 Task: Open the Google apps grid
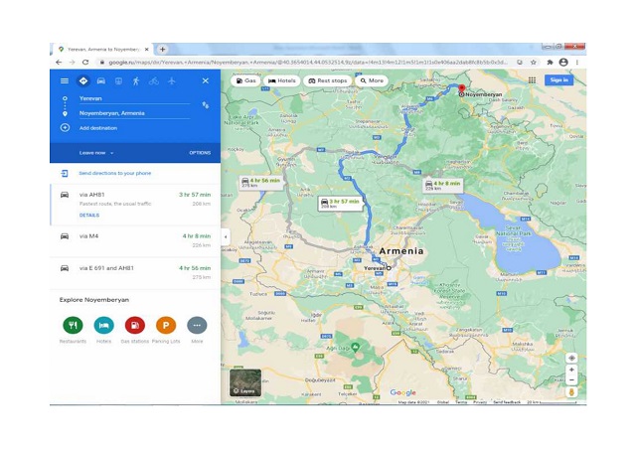[532, 79]
